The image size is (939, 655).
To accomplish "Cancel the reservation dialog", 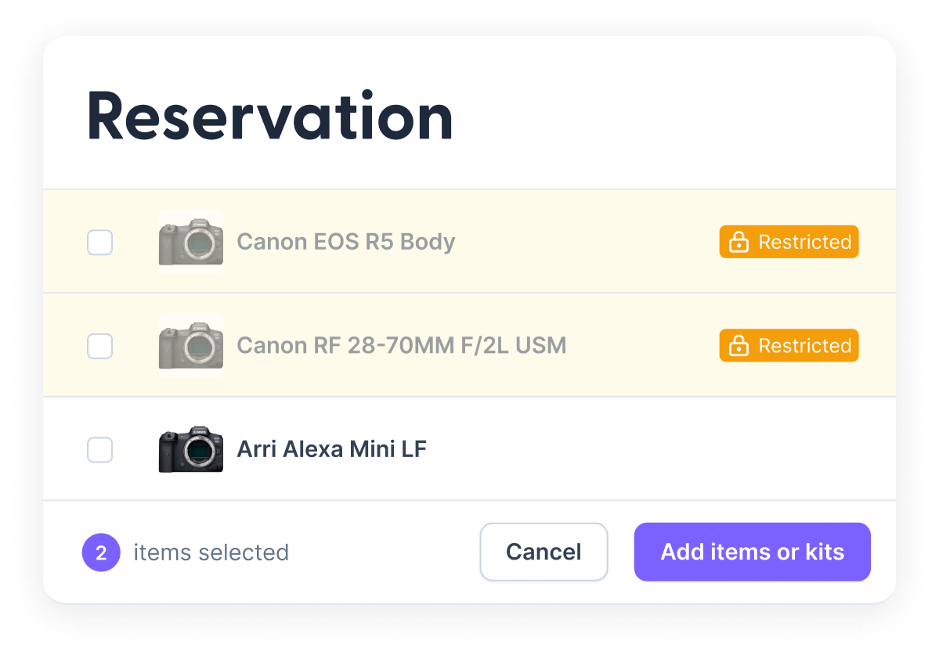I will click(544, 552).
